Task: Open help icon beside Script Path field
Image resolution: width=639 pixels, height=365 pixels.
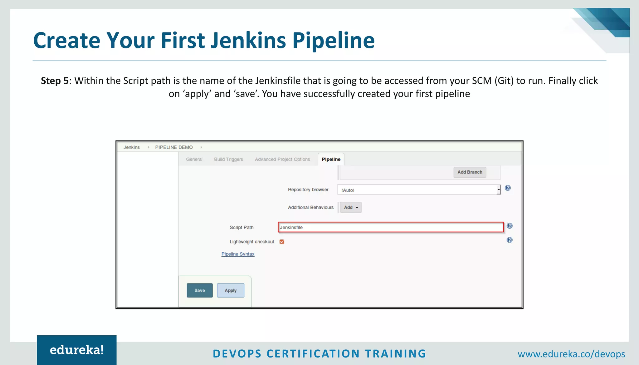Action: [510, 226]
